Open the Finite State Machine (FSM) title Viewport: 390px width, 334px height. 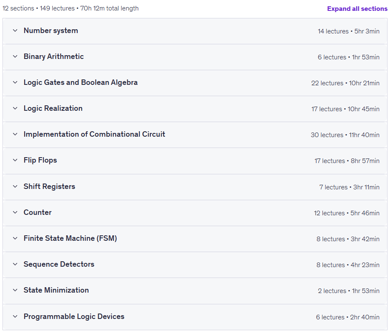click(x=70, y=238)
